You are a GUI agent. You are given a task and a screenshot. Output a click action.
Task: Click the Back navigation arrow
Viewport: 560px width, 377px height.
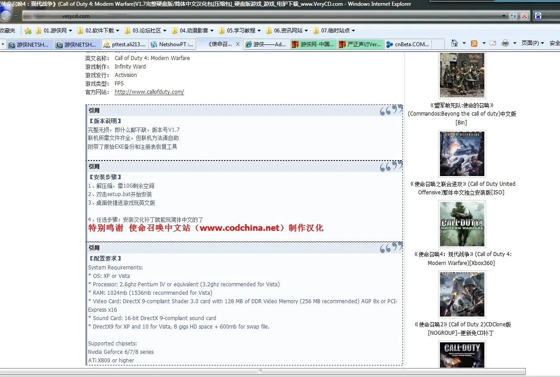click(x=7, y=15)
